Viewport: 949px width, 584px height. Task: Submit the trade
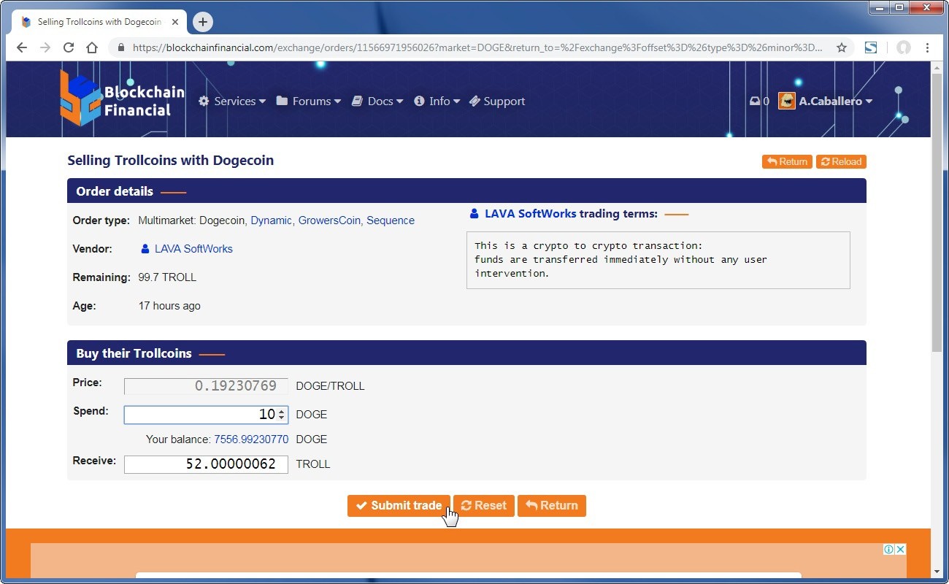tap(399, 505)
